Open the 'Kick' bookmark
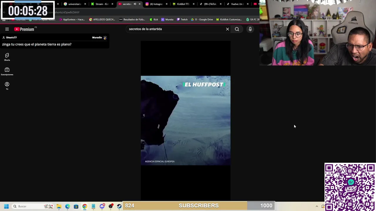This screenshot has width=376, height=211. (154, 20)
